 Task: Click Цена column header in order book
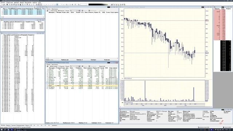pyautogui.click(x=223, y=9)
